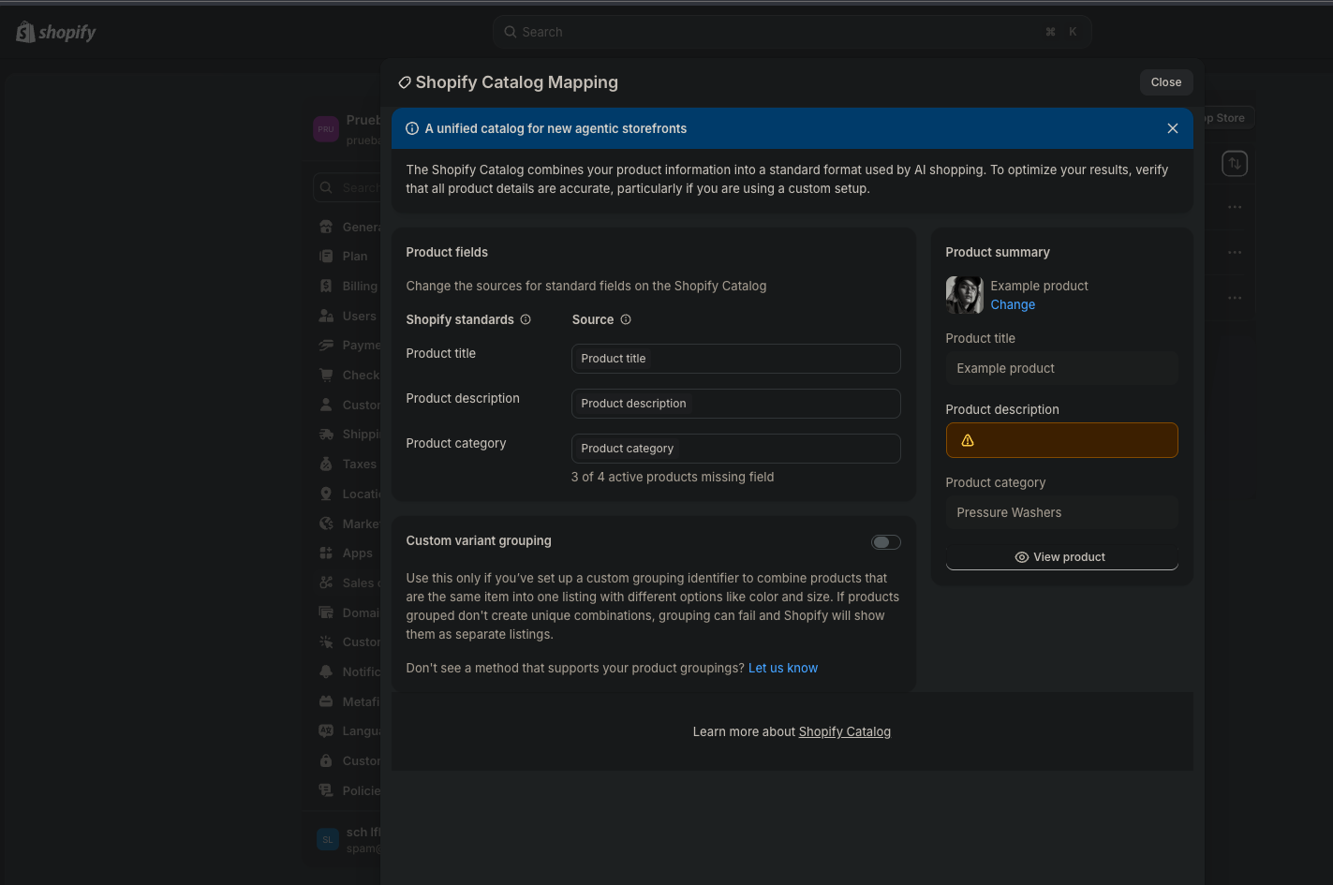Click info icon next to Shopify standards
The image size is (1333, 885).
point(526,319)
